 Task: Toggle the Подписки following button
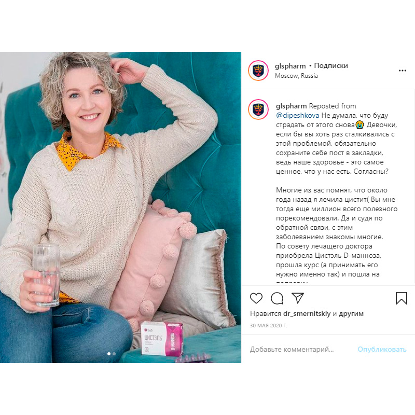(x=331, y=66)
